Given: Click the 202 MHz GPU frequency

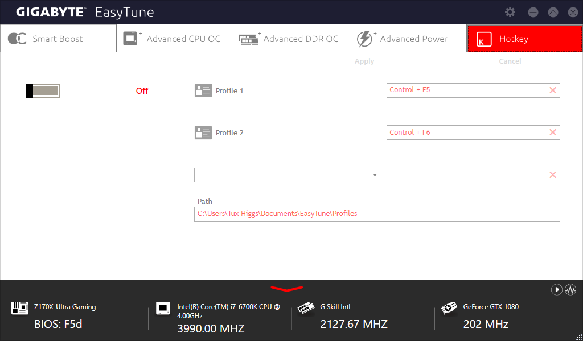Looking at the screenshot, I should 486,325.
